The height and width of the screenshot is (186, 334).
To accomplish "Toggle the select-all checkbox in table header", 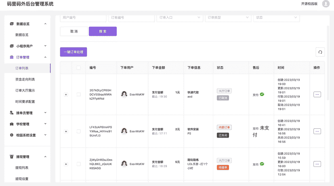I will coord(78,68).
